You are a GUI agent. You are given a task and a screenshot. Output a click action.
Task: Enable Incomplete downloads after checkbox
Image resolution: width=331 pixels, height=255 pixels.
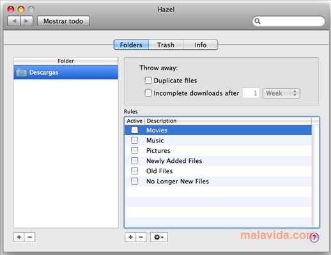pyautogui.click(x=148, y=93)
